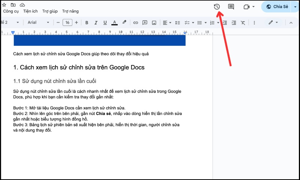Toggle italic formatting

pyautogui.click(x=96, y=23)
